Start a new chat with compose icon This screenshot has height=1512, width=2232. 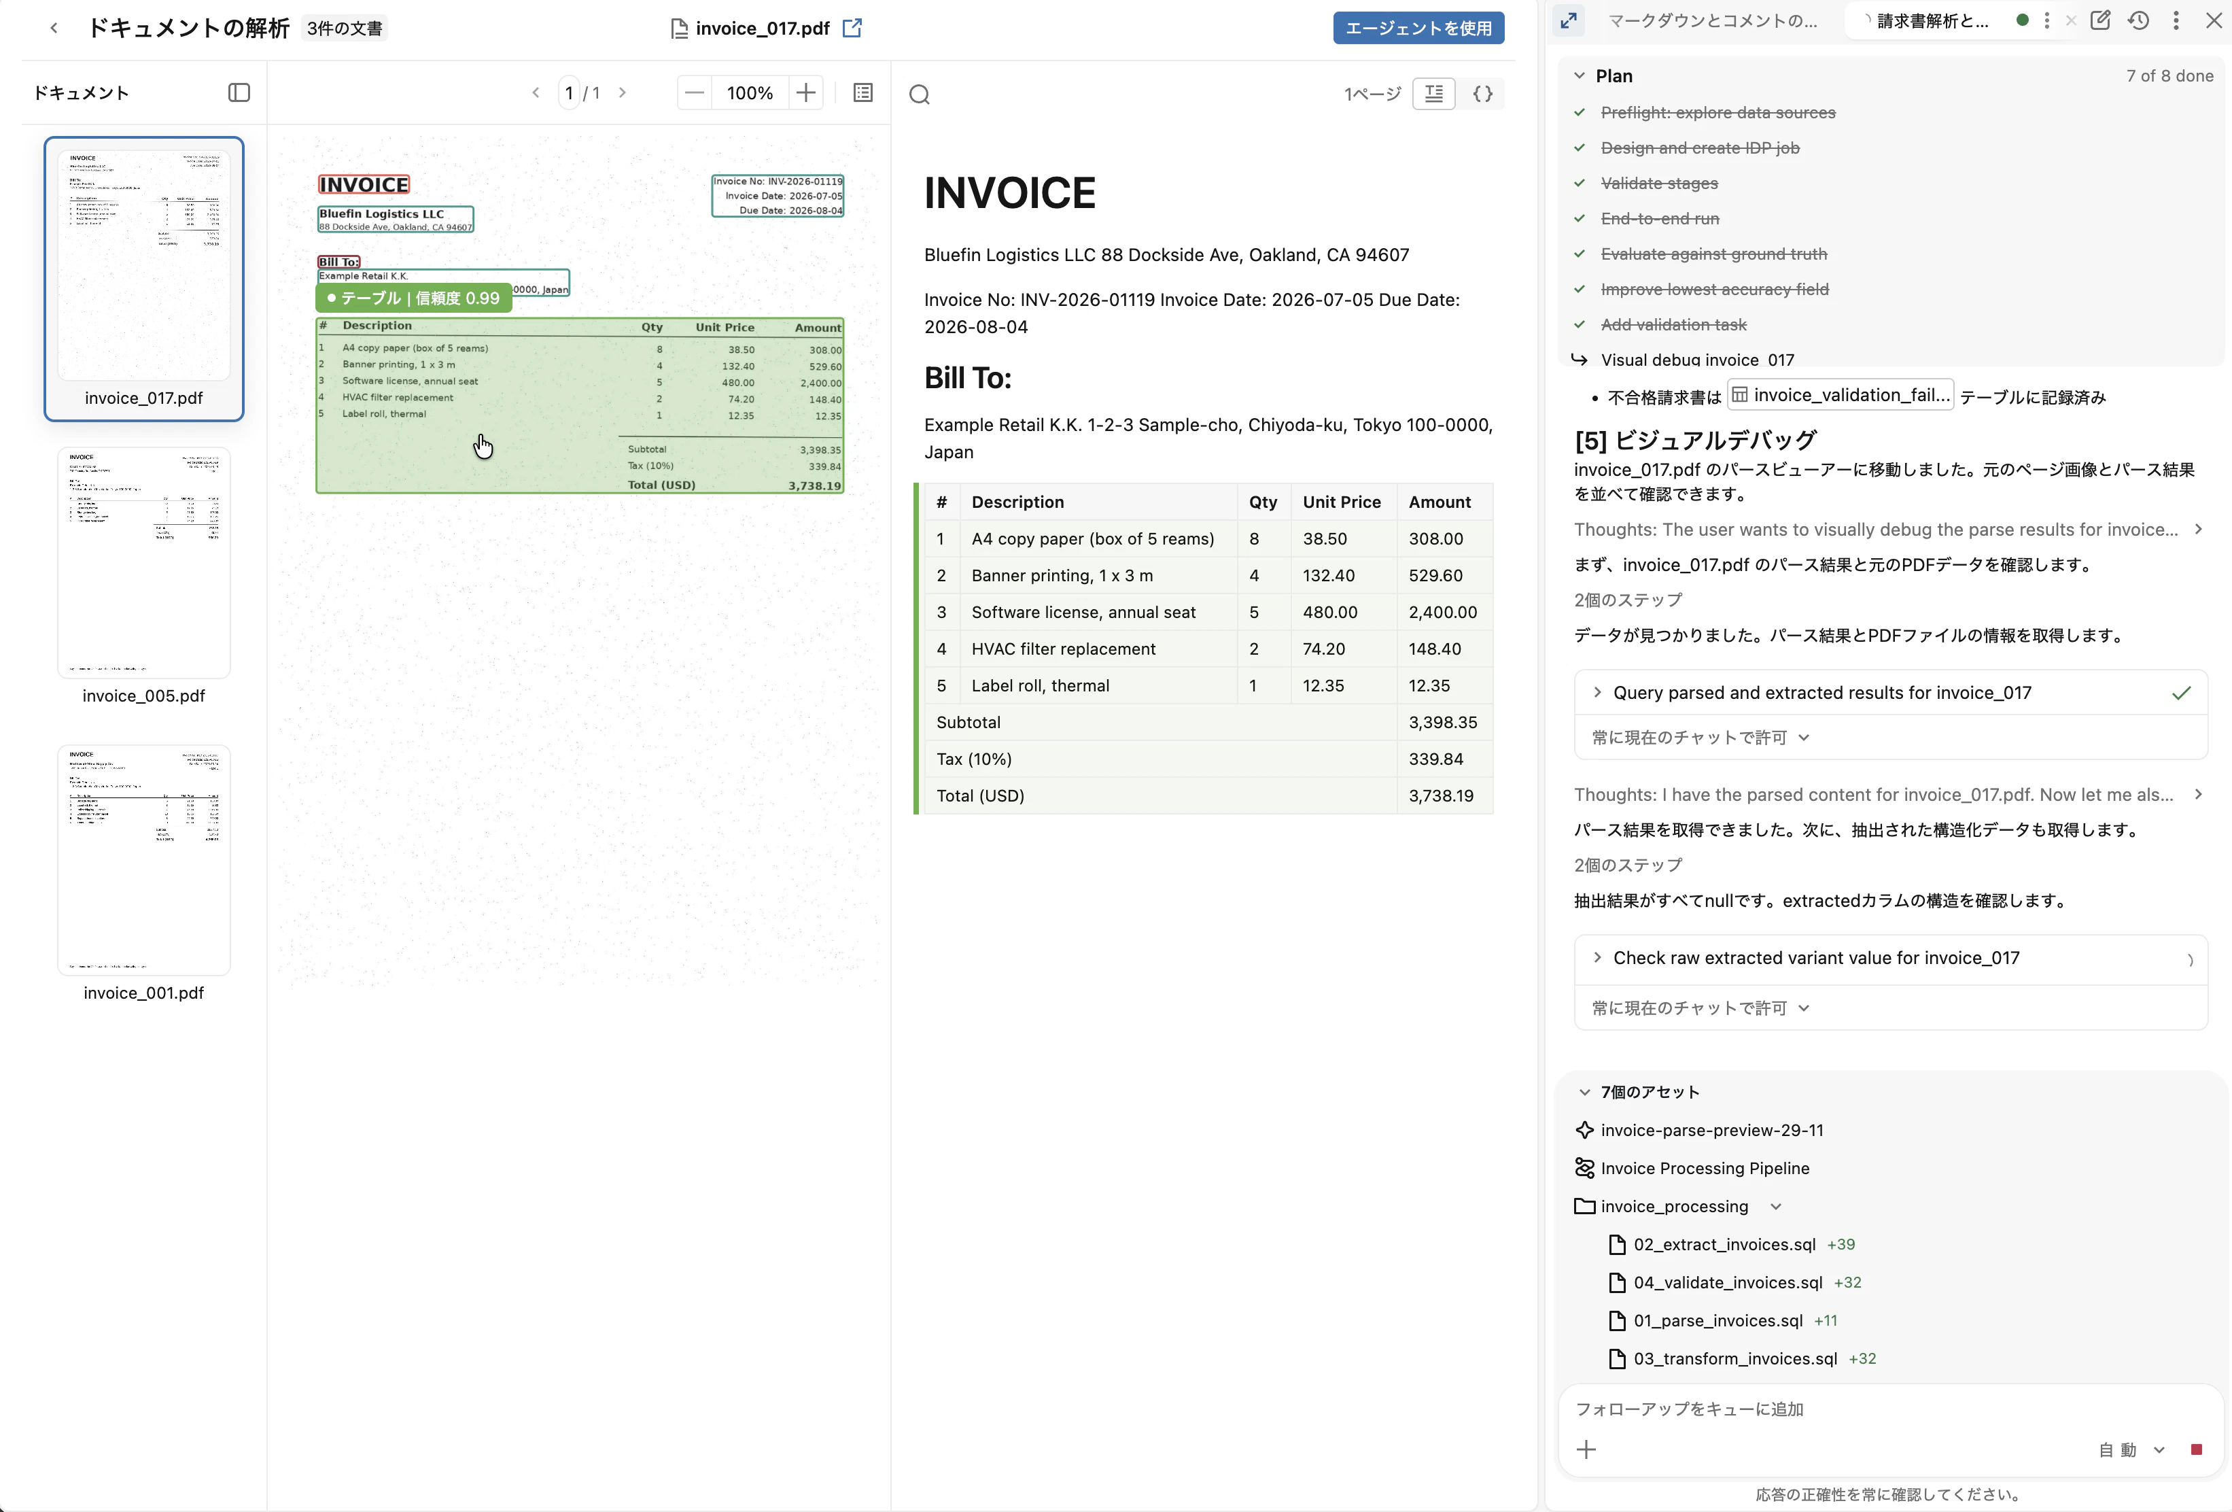(x=2099, y=20)
